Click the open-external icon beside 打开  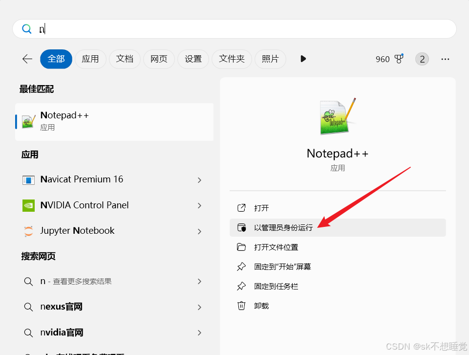[241, 208]
